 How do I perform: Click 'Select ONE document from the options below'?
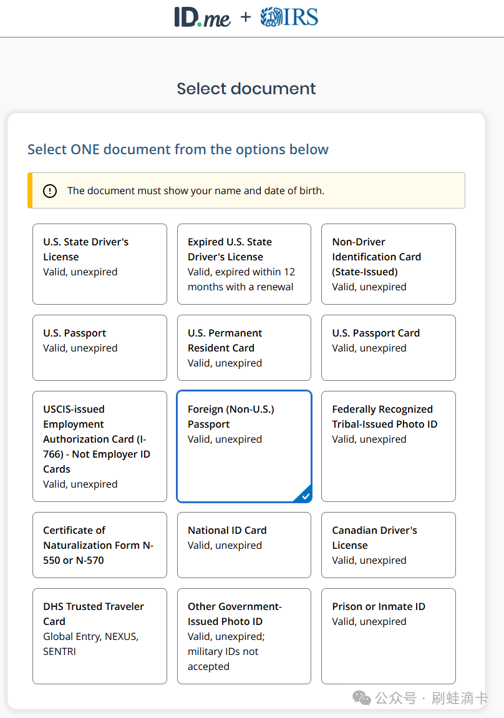tap(178, 149)
